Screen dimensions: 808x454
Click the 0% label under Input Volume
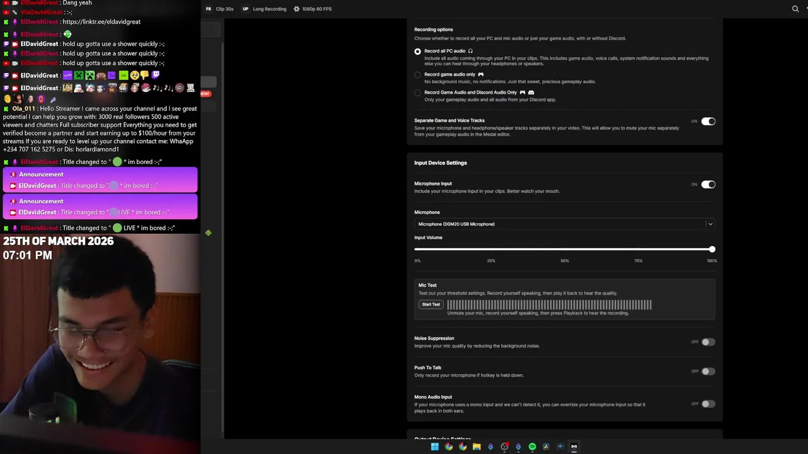417,260
